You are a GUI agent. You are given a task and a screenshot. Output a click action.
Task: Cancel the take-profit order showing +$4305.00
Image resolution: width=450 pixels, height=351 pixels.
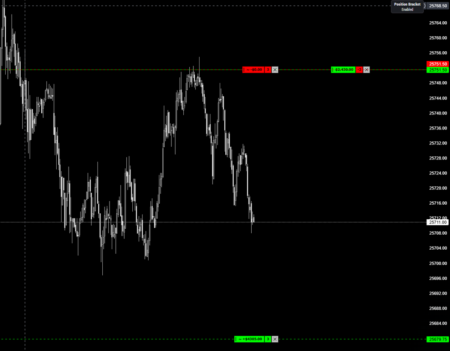click(x=275, y=339)
